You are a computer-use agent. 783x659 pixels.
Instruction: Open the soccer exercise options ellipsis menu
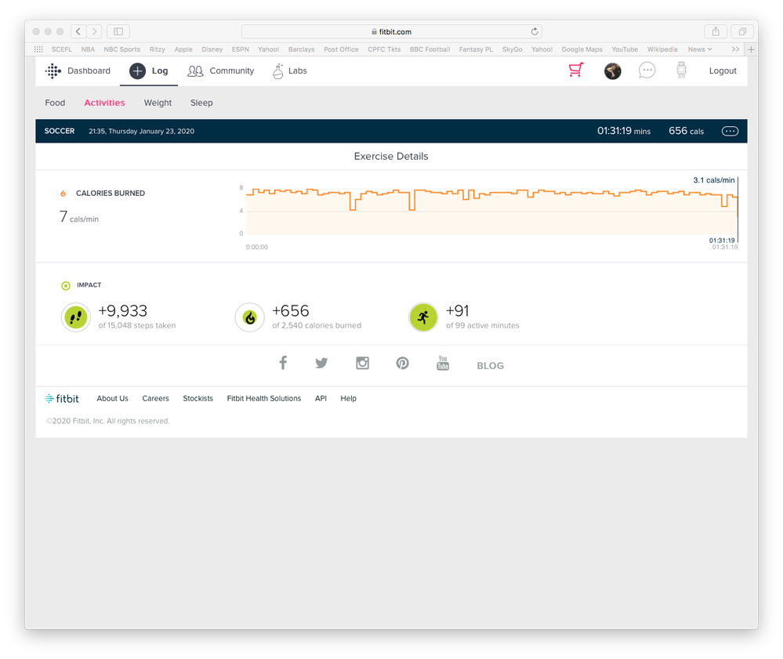pyautogui.click(x=730, y=132)
